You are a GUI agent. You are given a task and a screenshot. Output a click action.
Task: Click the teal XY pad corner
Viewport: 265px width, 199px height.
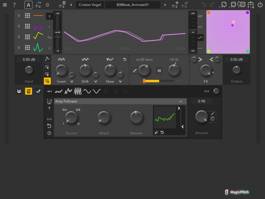[x=248, y=51]
